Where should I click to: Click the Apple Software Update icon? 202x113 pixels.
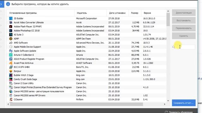(11, 51)
